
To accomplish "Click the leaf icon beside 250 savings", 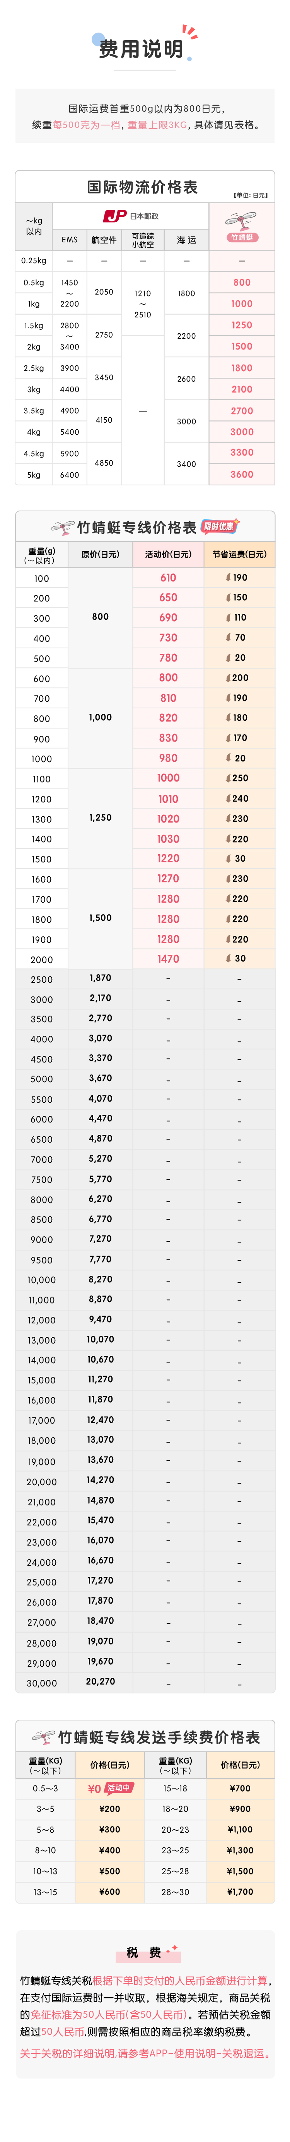I will [x=229, y=778].
